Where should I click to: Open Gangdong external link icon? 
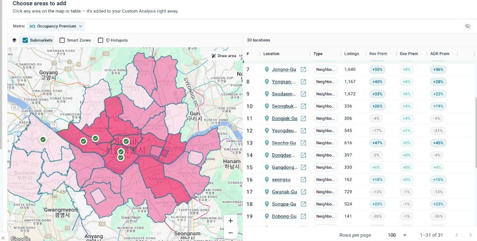point(303,167)
